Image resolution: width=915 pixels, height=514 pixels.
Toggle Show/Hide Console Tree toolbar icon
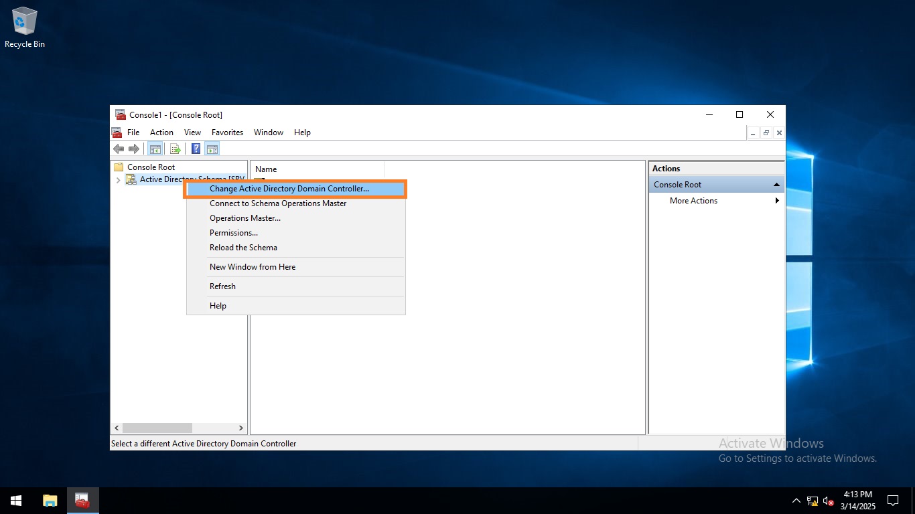pyautogui.click(x=155, y=149)
